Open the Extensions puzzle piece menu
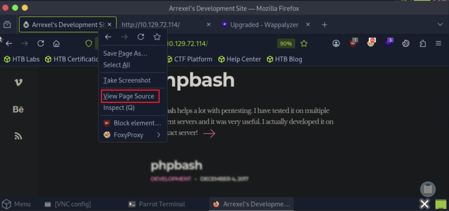The width and height of the screenshot is (449, 211). click(x=423, y=43)
